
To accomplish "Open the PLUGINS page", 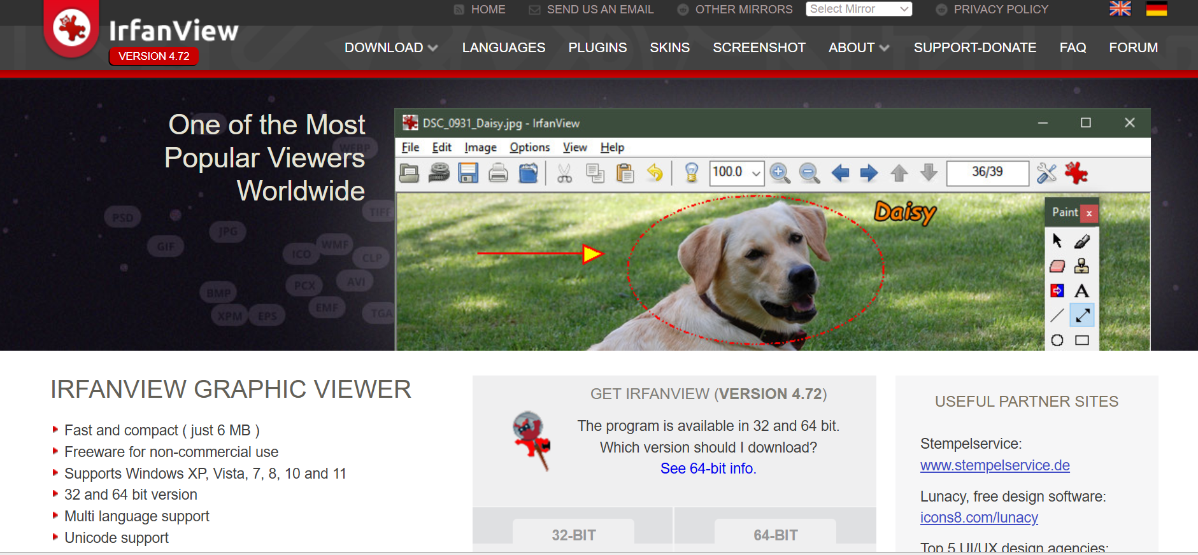I will tap(597, 48).
